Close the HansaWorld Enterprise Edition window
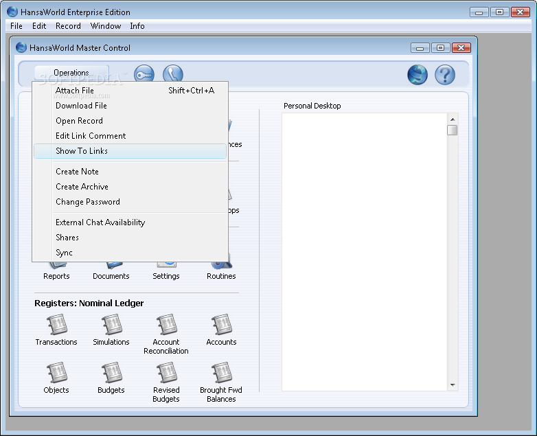 pos(521,12)
